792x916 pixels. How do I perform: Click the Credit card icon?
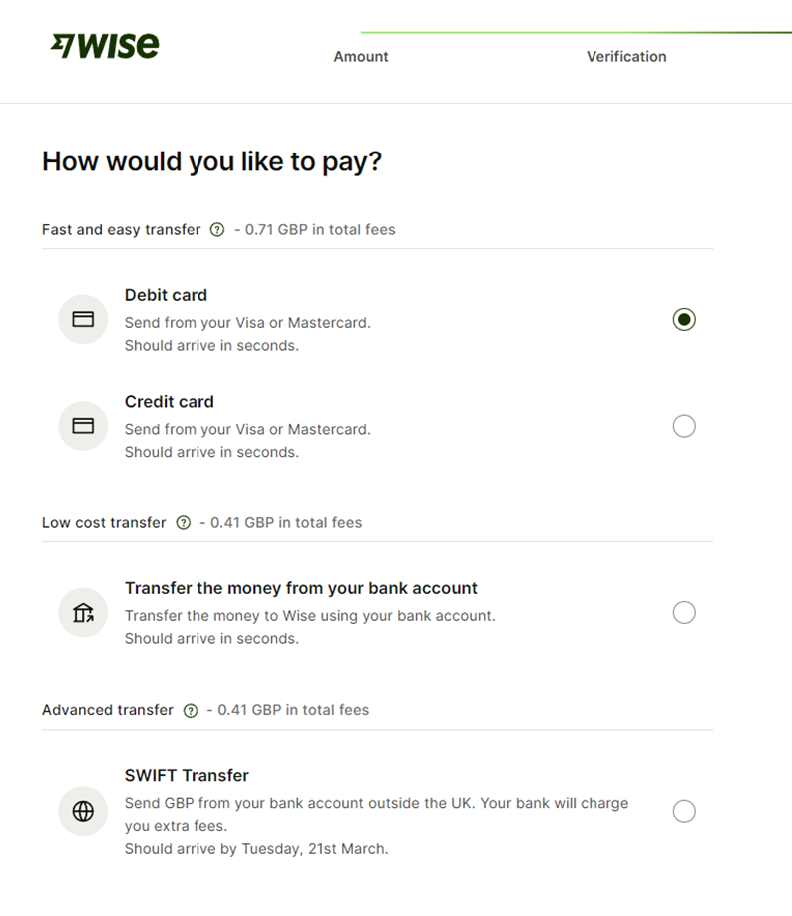coord(83,426)
